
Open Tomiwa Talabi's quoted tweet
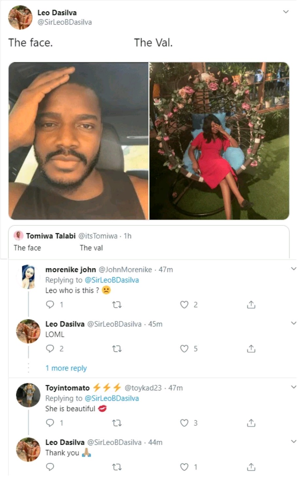point(149,242)
